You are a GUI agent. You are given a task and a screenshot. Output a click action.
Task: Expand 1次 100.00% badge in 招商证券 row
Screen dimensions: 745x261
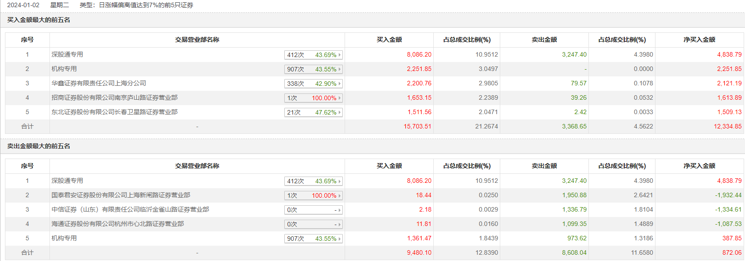(313, 98)
